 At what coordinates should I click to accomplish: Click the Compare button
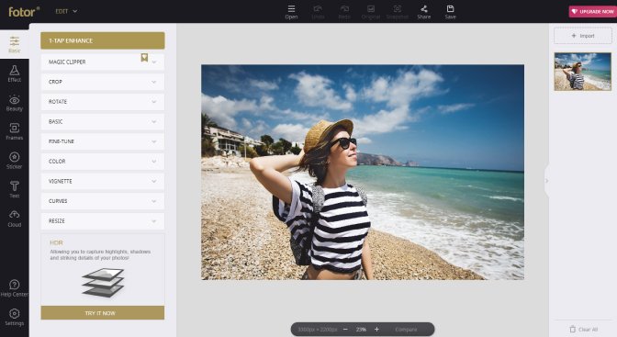click(406, 329)
